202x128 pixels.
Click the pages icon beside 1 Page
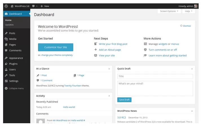point(75,75)
